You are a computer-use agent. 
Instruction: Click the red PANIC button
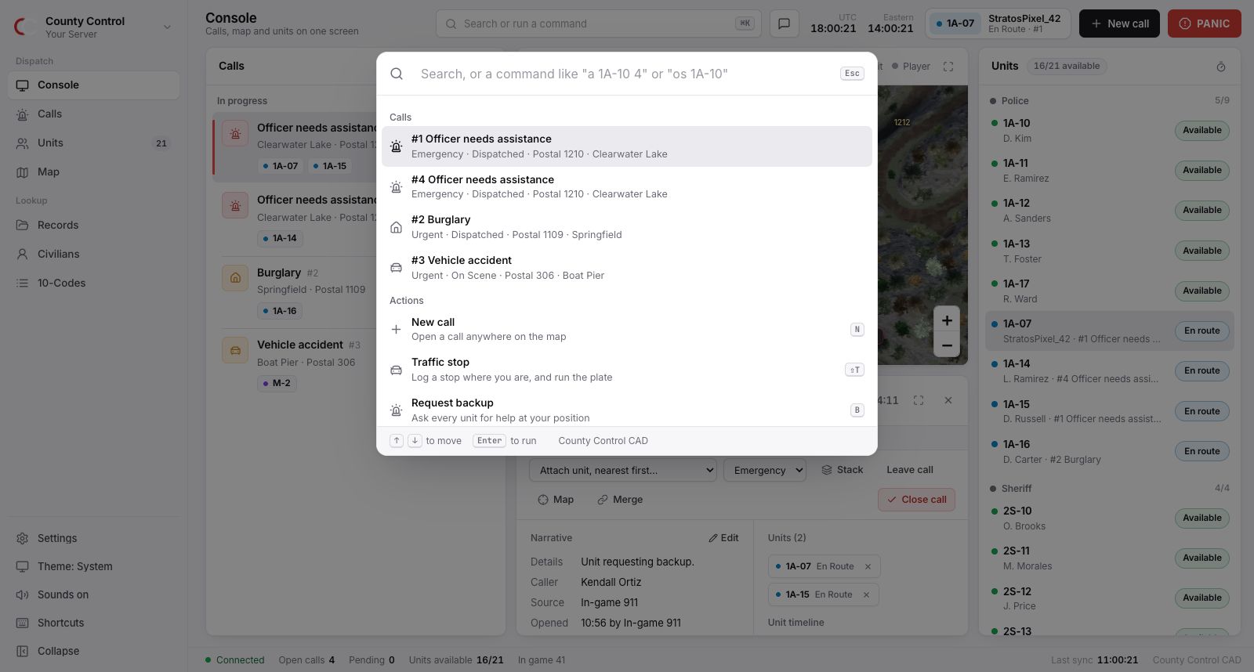(1205, 23)
